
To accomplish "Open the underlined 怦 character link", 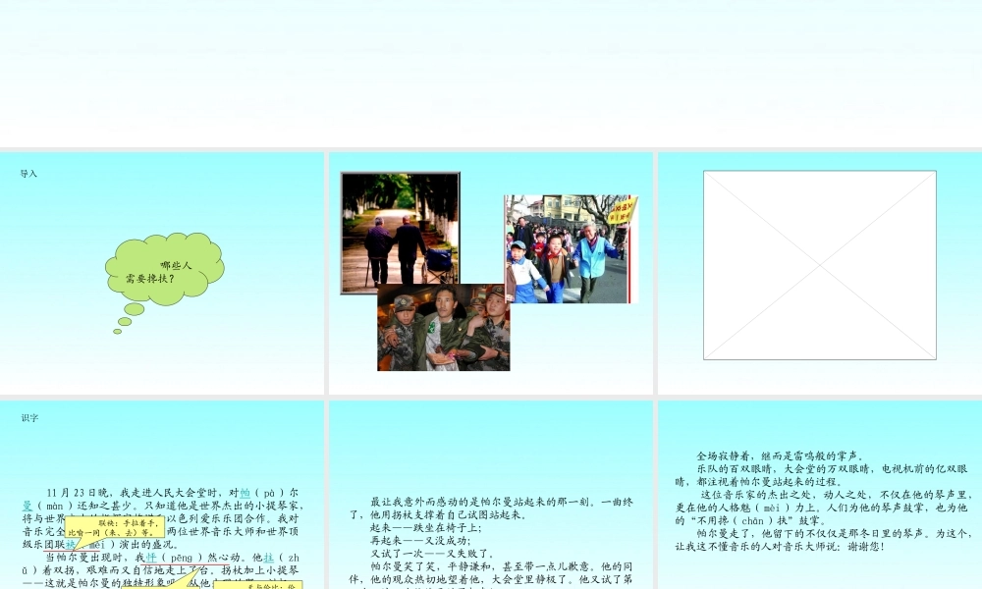I will point(151,558).
